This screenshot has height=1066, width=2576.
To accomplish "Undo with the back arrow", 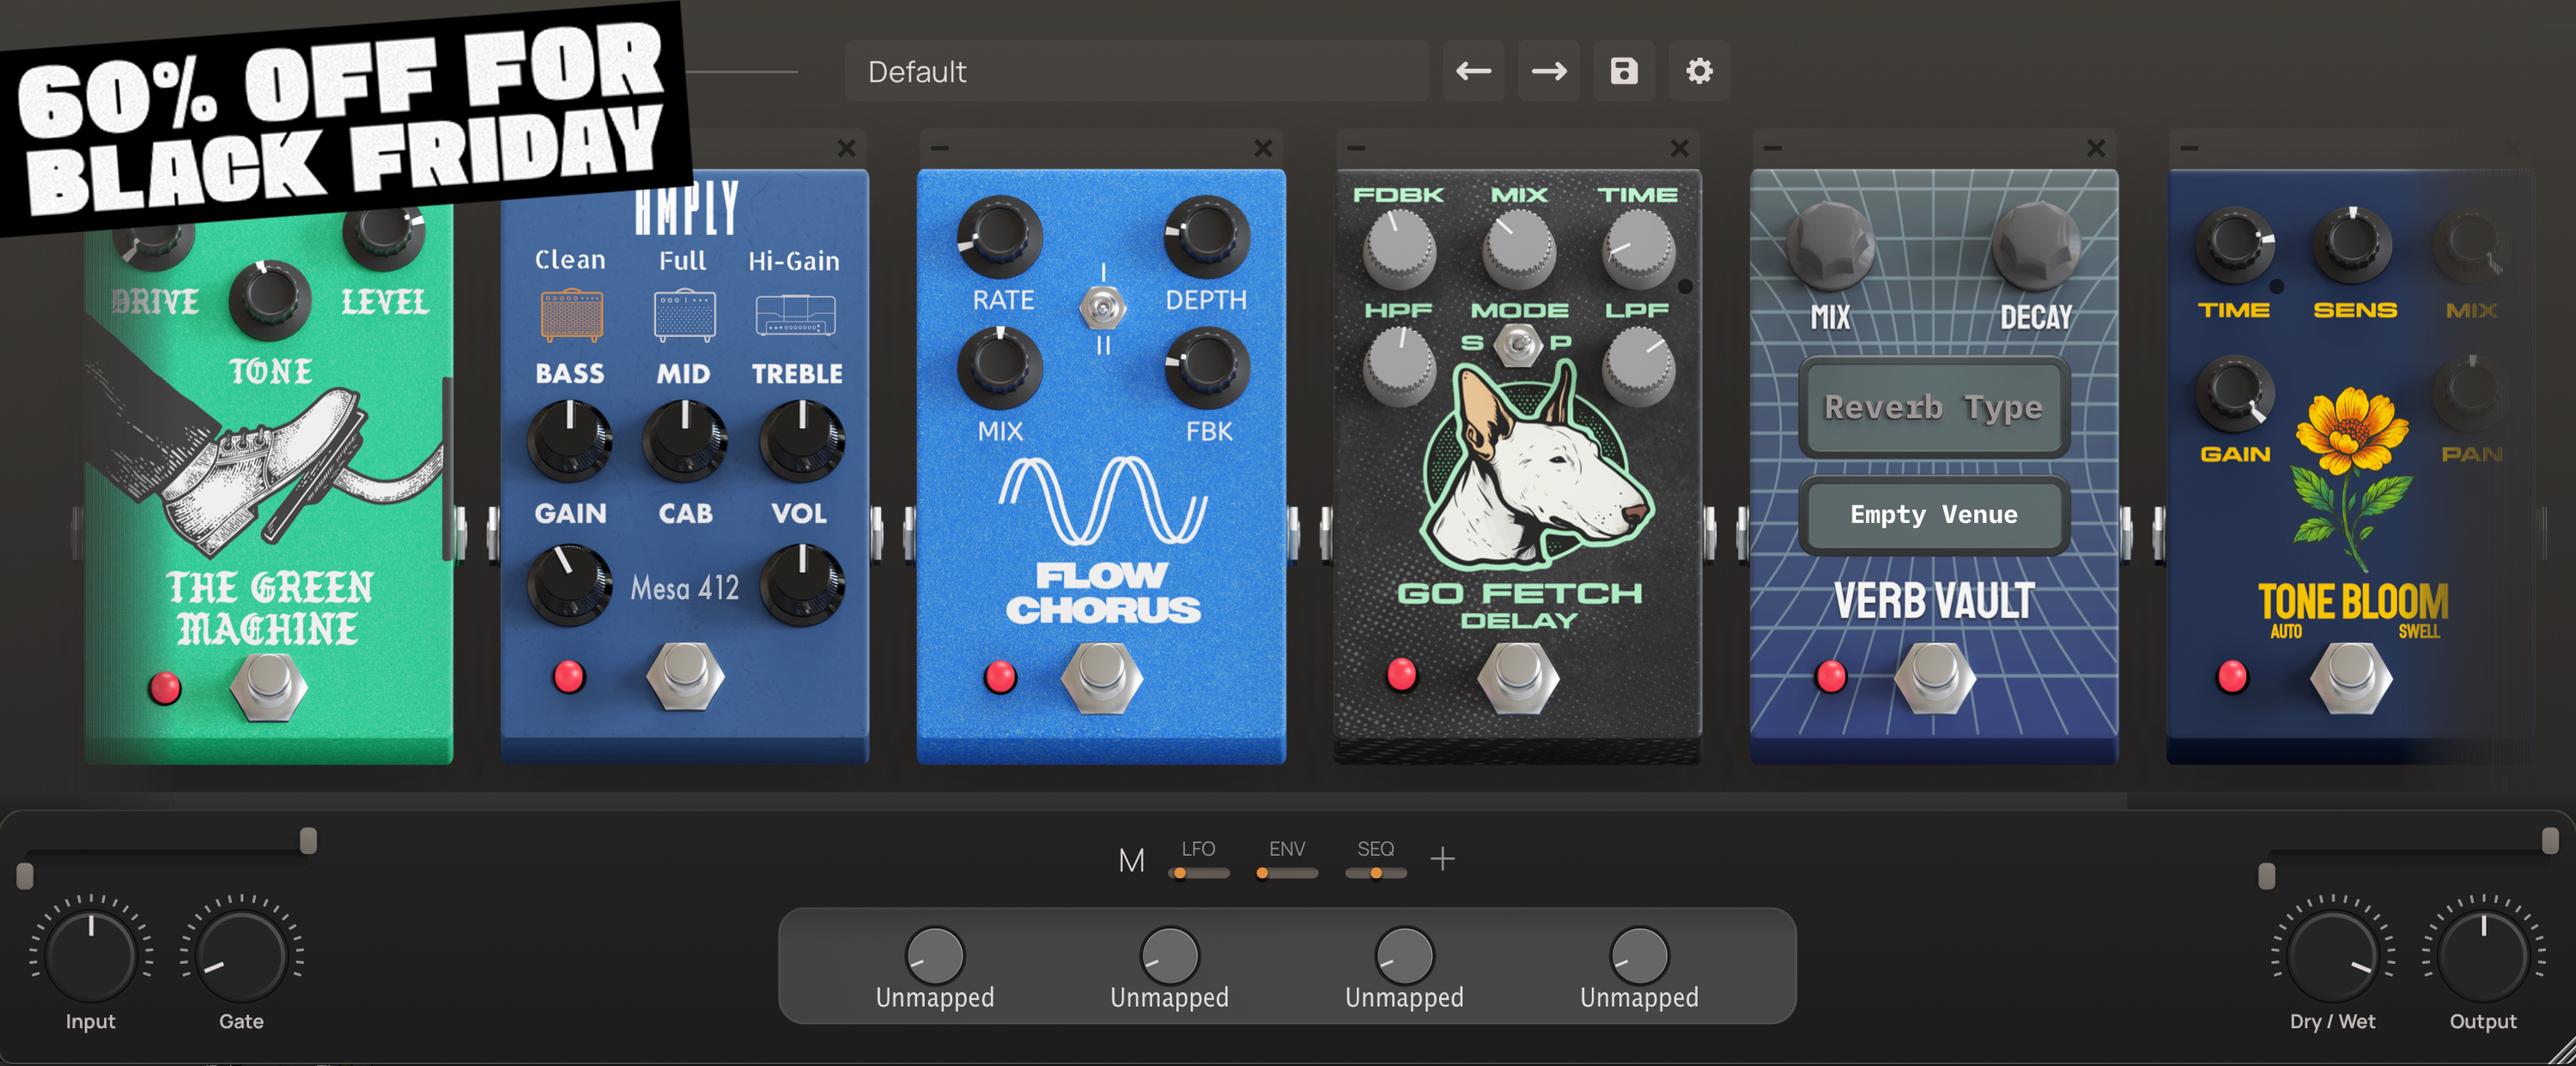I will tap(1473, 71).
